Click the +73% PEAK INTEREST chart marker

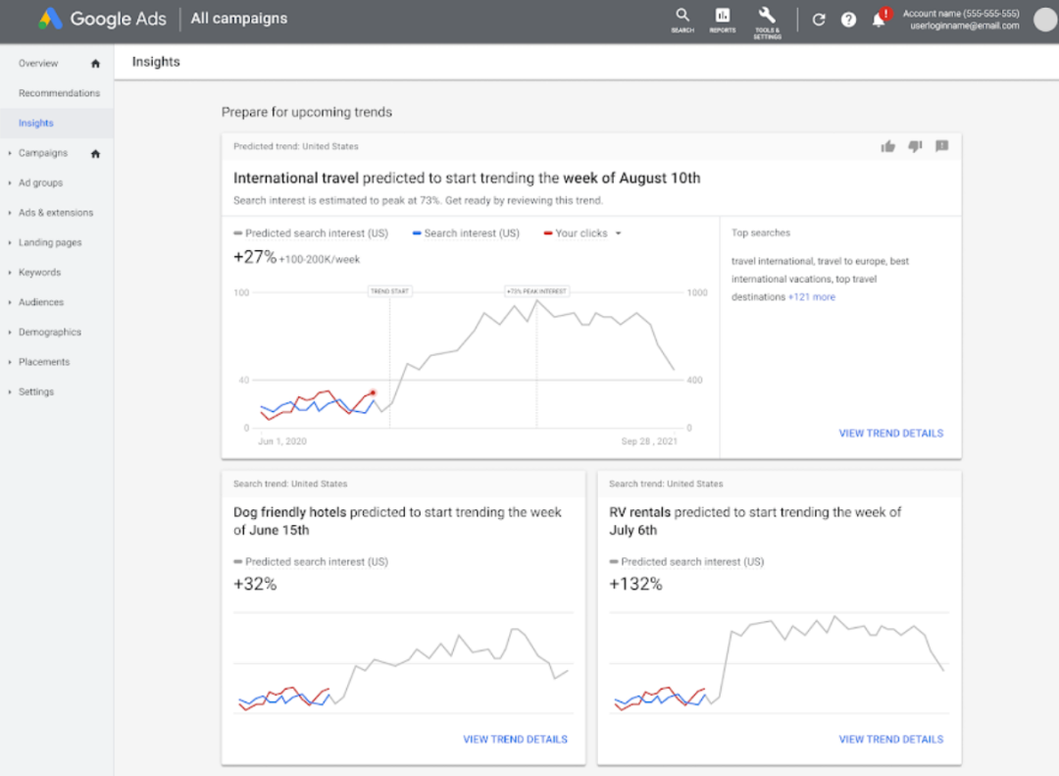click(537, 291)
